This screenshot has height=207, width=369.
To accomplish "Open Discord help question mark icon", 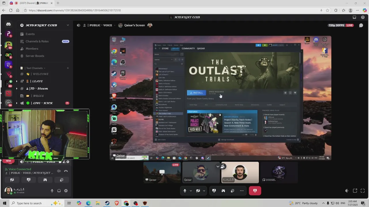I will coord(363,17).
